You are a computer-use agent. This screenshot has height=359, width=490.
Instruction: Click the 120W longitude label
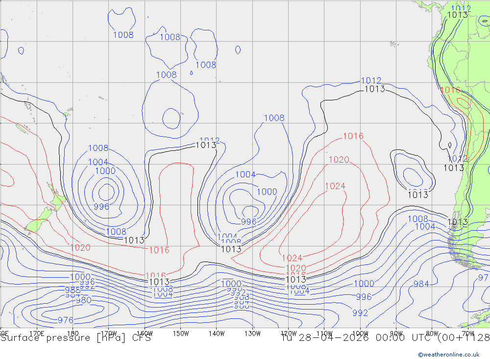[289, 334]
